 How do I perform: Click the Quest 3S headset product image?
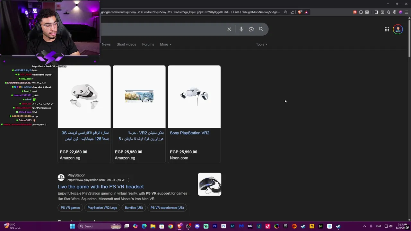pos(84,97)
